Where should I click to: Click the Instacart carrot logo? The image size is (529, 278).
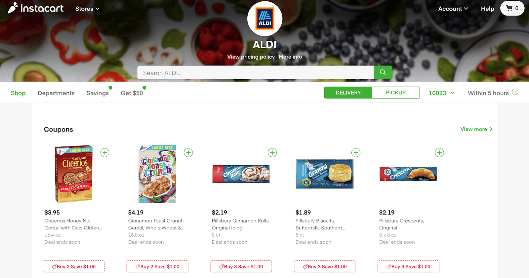[x=13, y=8]
